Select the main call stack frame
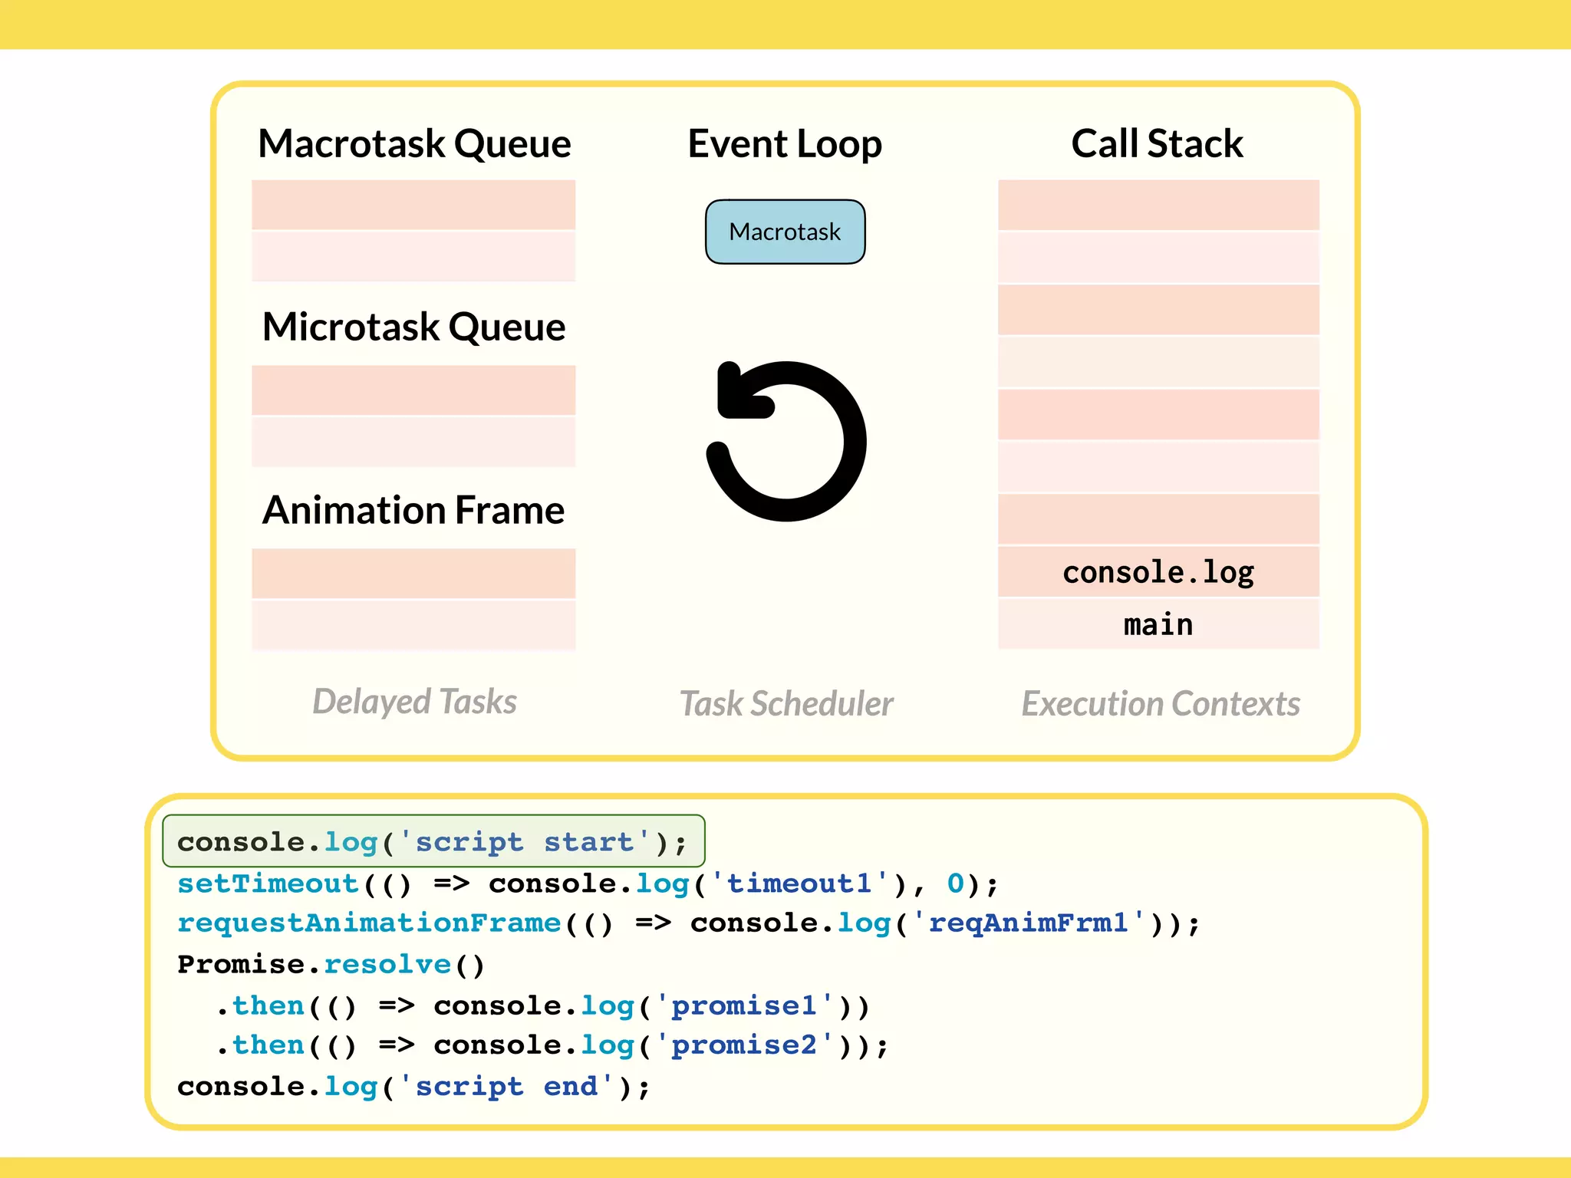Image resolution: width=1571 pixels, height=1178 pixels. click(x=1158, y=624)
